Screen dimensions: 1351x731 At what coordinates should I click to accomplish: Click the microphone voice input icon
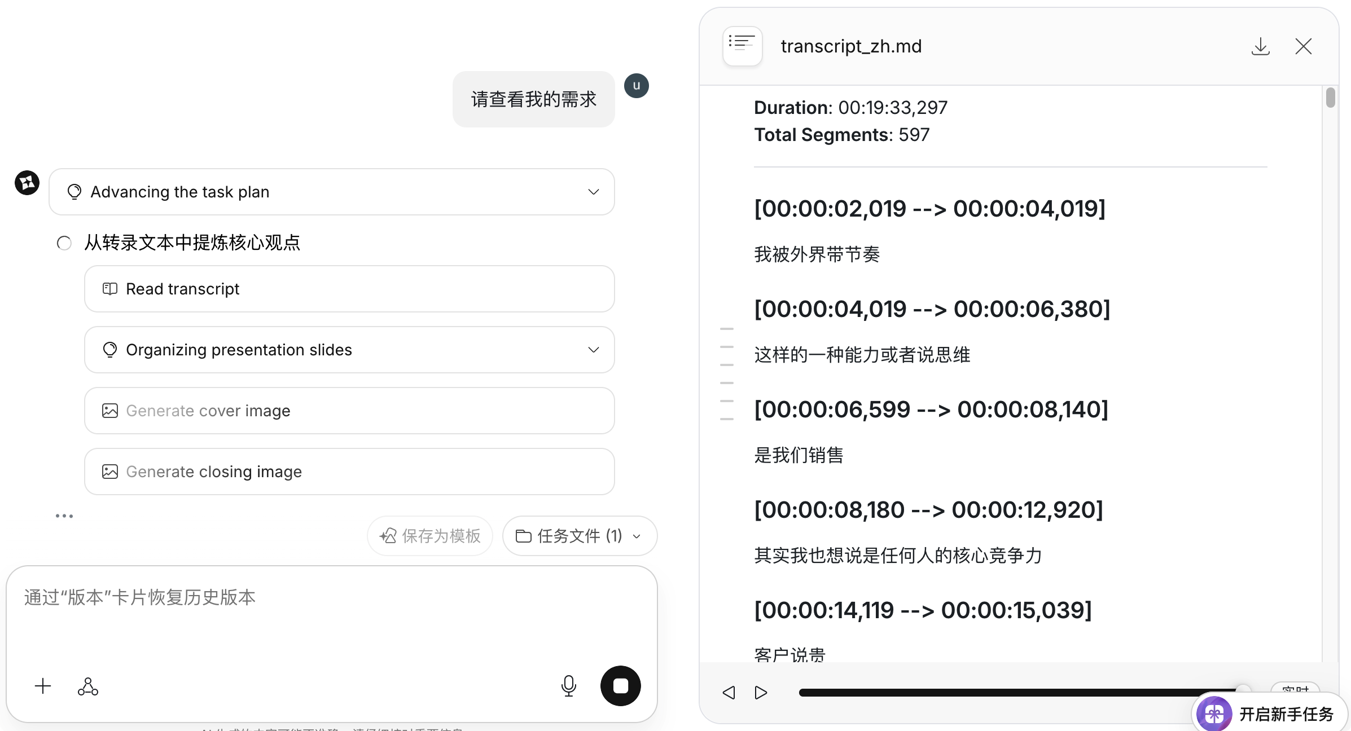568,686
